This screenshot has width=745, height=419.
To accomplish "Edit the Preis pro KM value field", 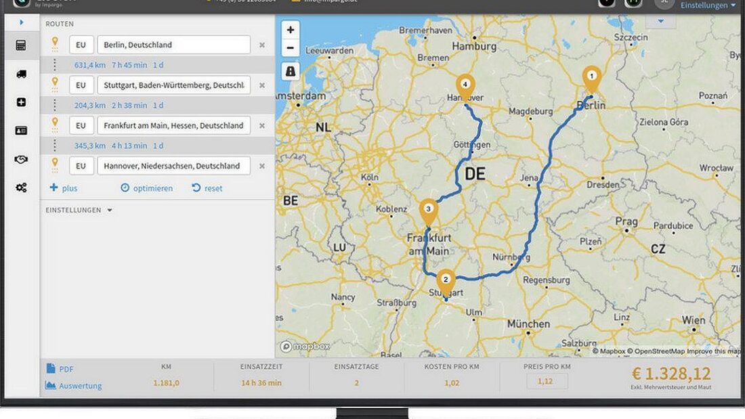I will coord(547,381).
